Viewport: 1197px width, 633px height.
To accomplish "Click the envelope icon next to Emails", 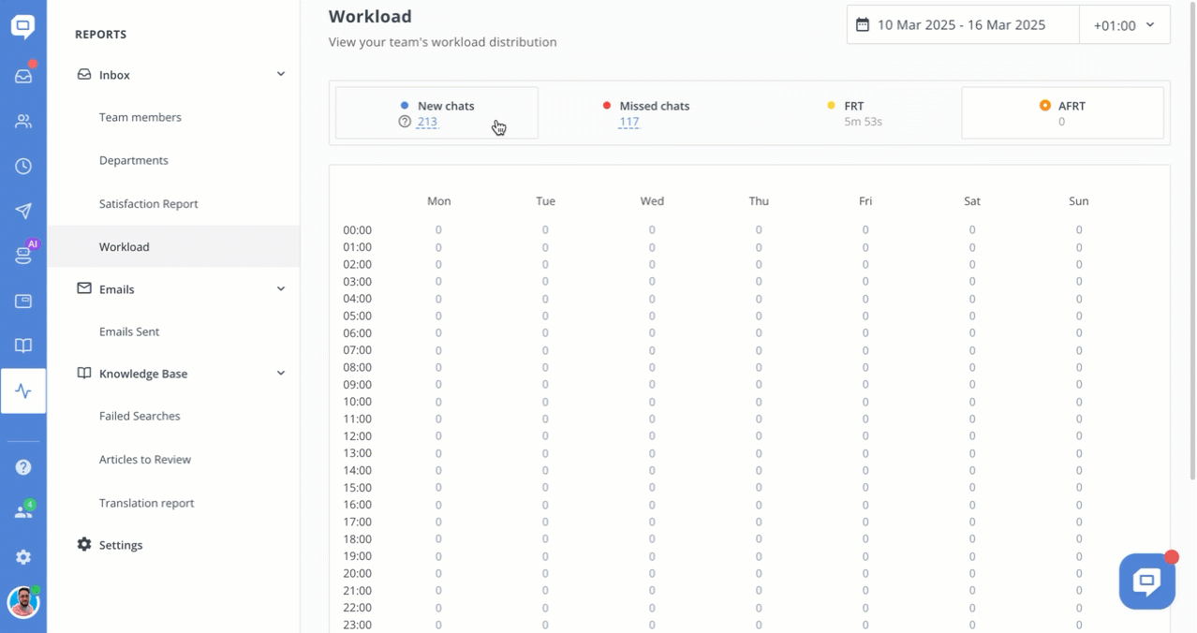I will 84,288.
